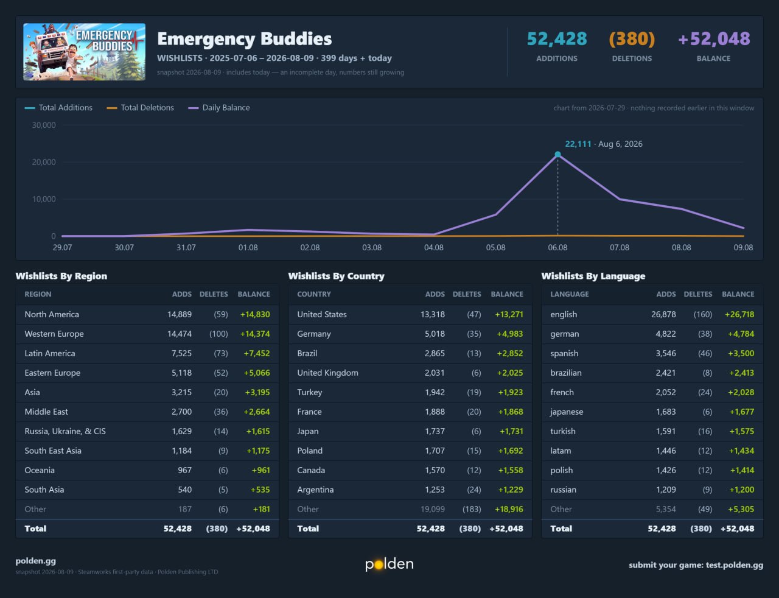
Task: Sort by the REGION column header
Action: tap(38, 294)
